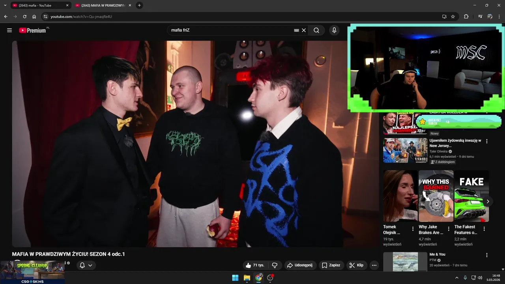Click the youtube.com address bar URL
505x284 pixels.
click(x=81, y=17)
